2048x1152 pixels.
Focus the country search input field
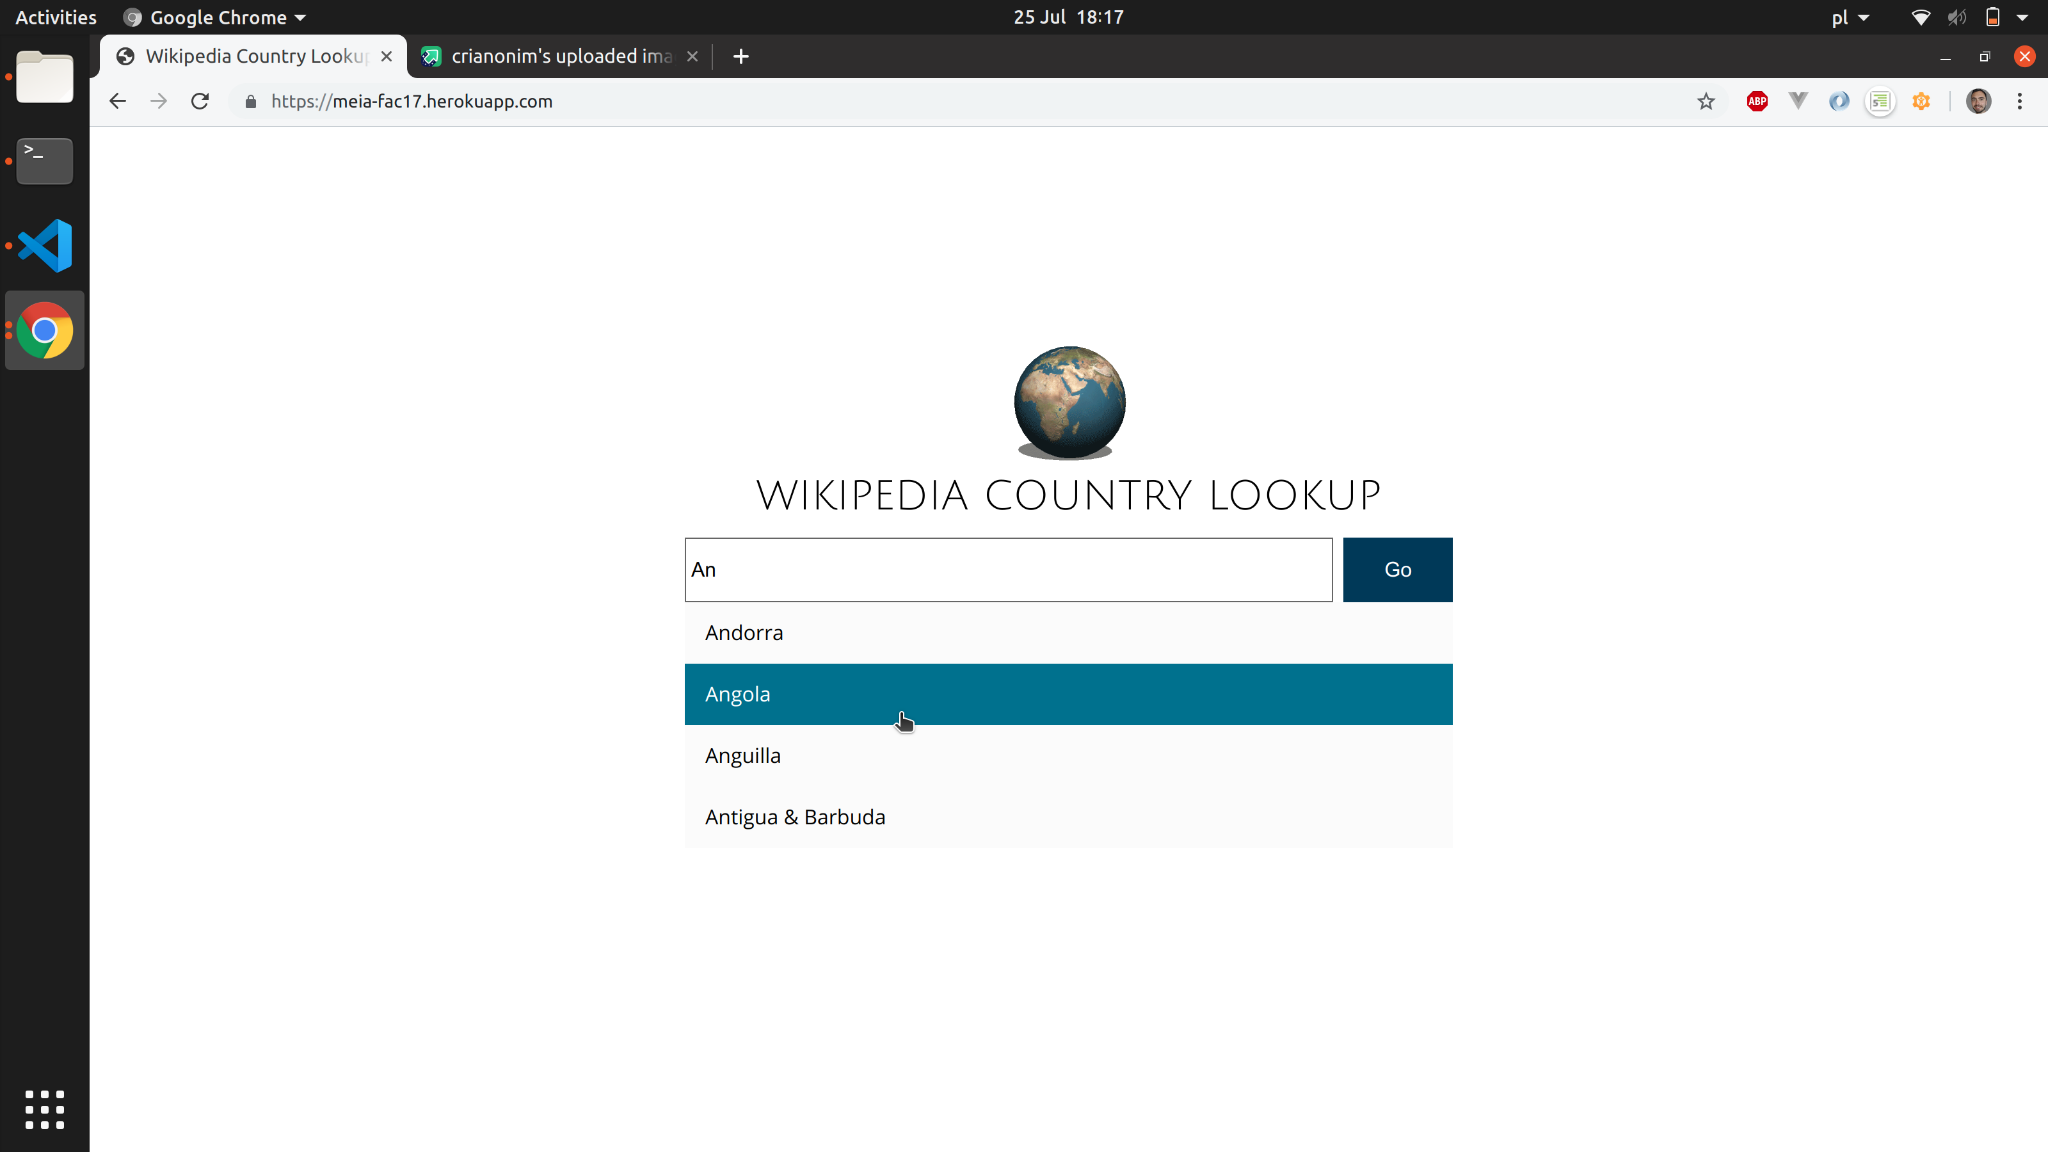1008,570
